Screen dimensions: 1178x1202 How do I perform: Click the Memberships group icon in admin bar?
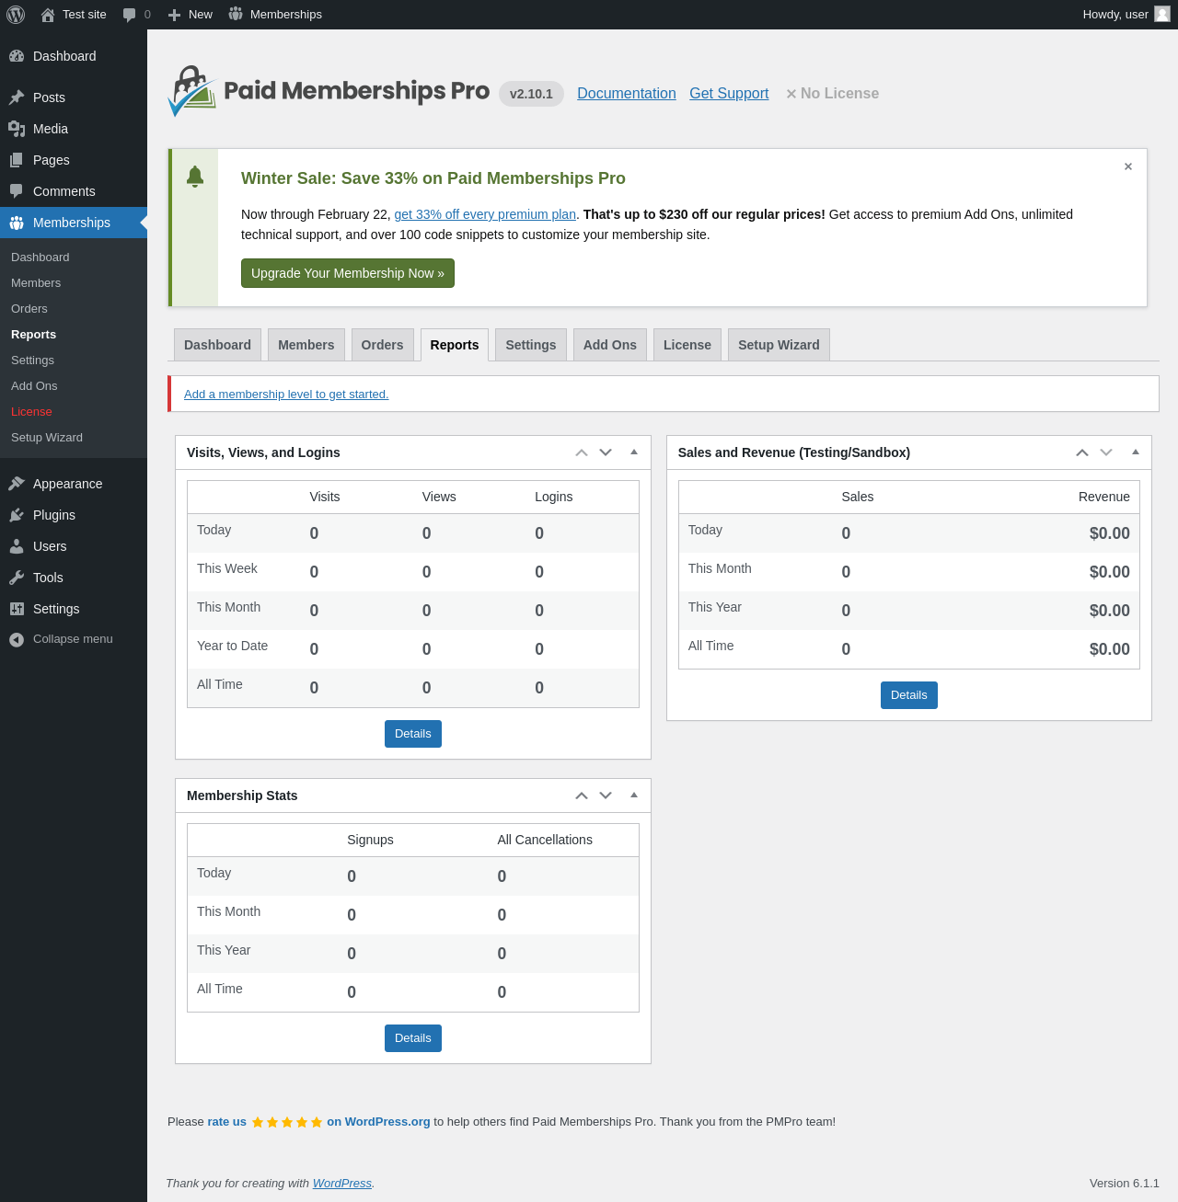pos(236,14)
